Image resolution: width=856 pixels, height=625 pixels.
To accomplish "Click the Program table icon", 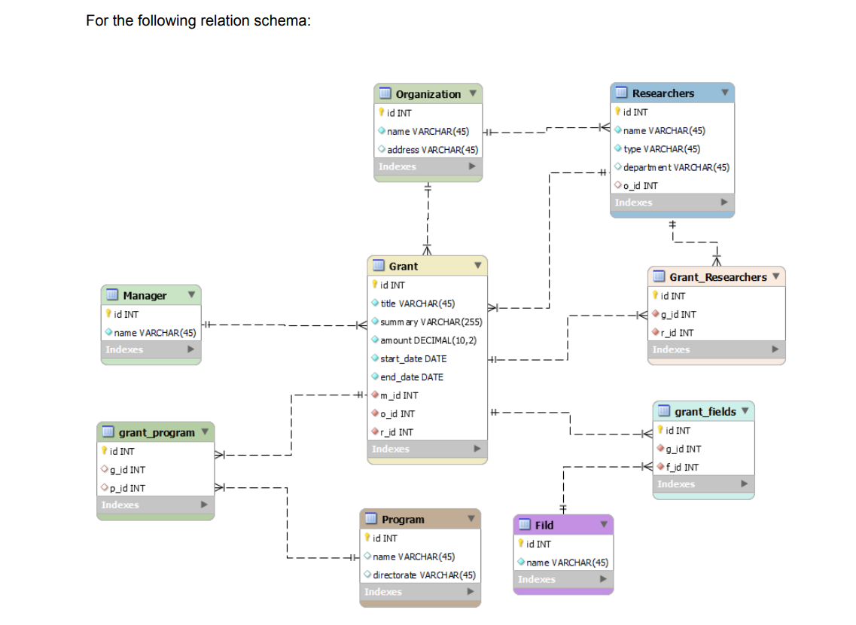I will pos(371,519).
